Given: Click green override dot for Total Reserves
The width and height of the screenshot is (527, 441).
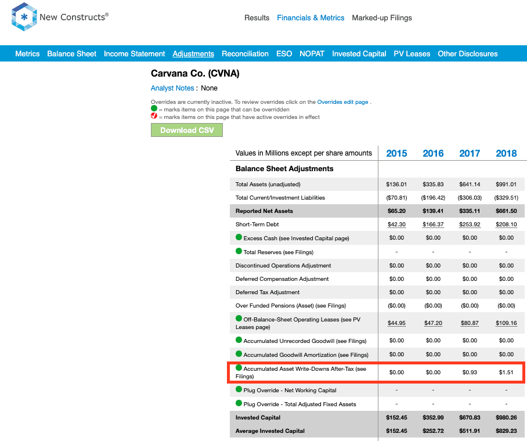Looking at the screenshot, I should click(x=239, y=251).
